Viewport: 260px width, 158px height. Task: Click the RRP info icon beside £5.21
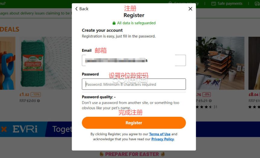pyautogui.click(x=210, y=101)
